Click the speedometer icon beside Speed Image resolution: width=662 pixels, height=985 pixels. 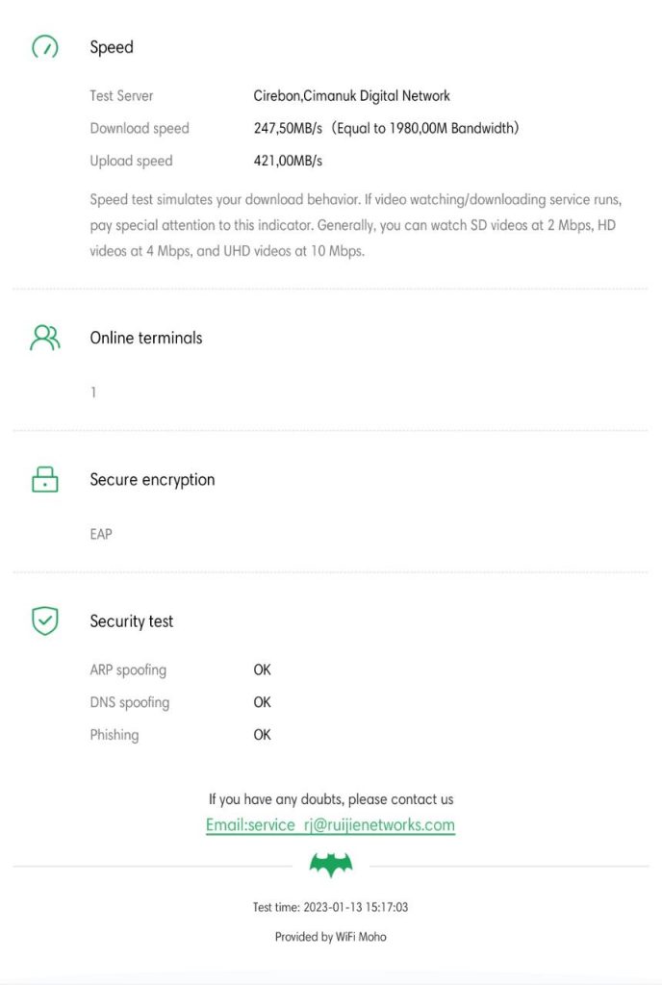pos(45,47)
